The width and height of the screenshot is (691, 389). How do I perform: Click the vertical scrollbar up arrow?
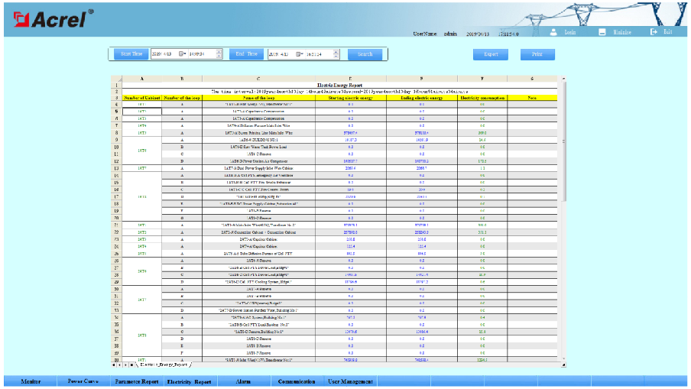pyautogui.click(x=563, y=79)
